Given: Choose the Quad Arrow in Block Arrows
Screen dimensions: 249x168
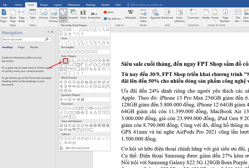Looking at the screenshot, I should tap(87, 82).
